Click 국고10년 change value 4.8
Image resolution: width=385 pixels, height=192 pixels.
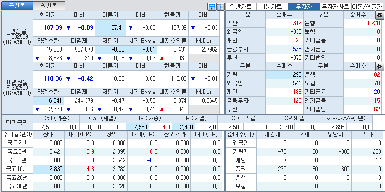click(90, 169)
